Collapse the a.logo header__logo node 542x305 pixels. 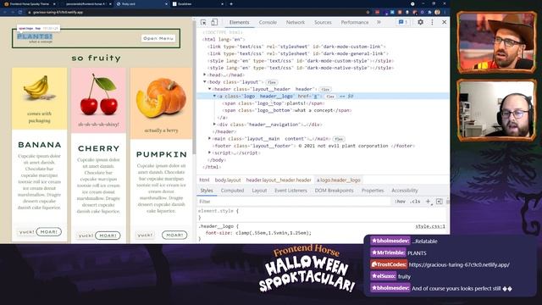tap(214, 96)
